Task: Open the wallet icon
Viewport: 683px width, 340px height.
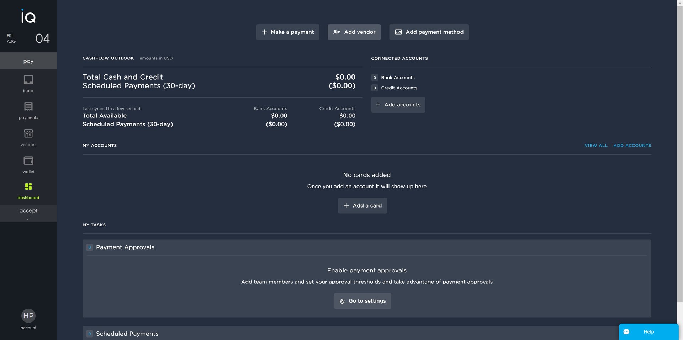Action: pos(28,161)
